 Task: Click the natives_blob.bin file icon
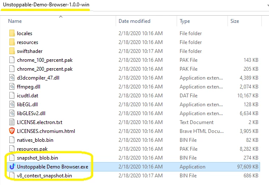coord(12,140)
